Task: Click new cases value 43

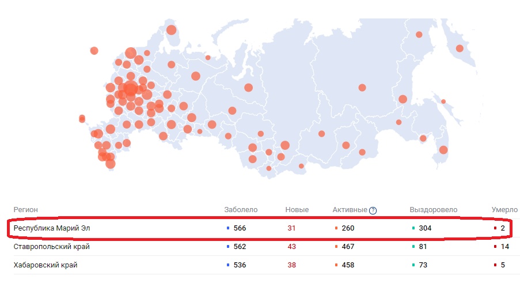Action: [291, 247]
